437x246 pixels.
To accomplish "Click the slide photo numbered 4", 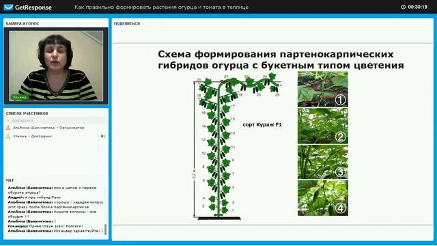I will (x=323, y=197).
